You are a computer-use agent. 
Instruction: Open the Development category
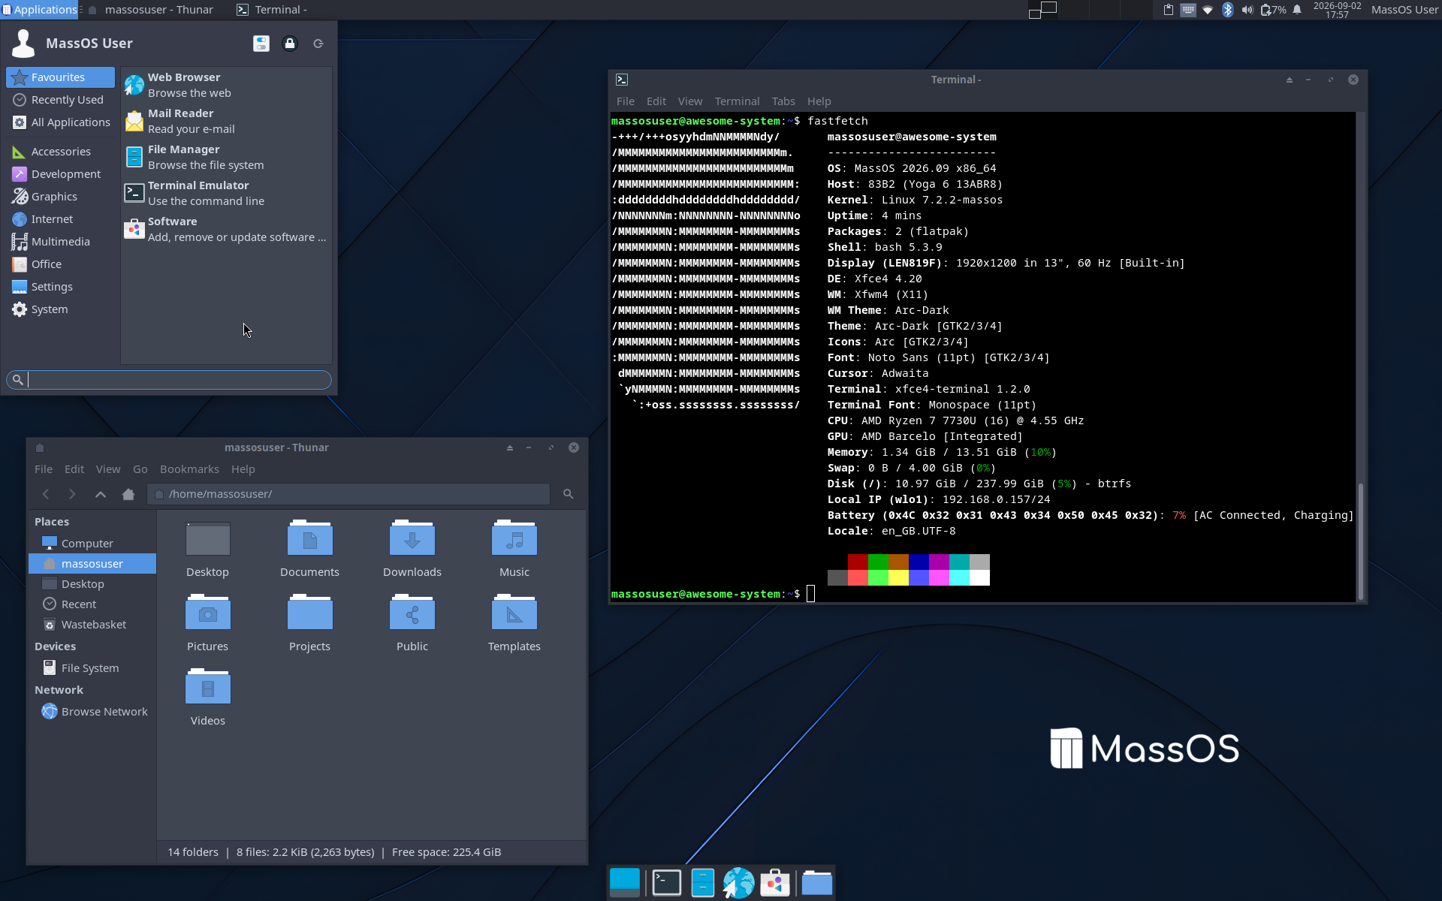coord(61,174)
